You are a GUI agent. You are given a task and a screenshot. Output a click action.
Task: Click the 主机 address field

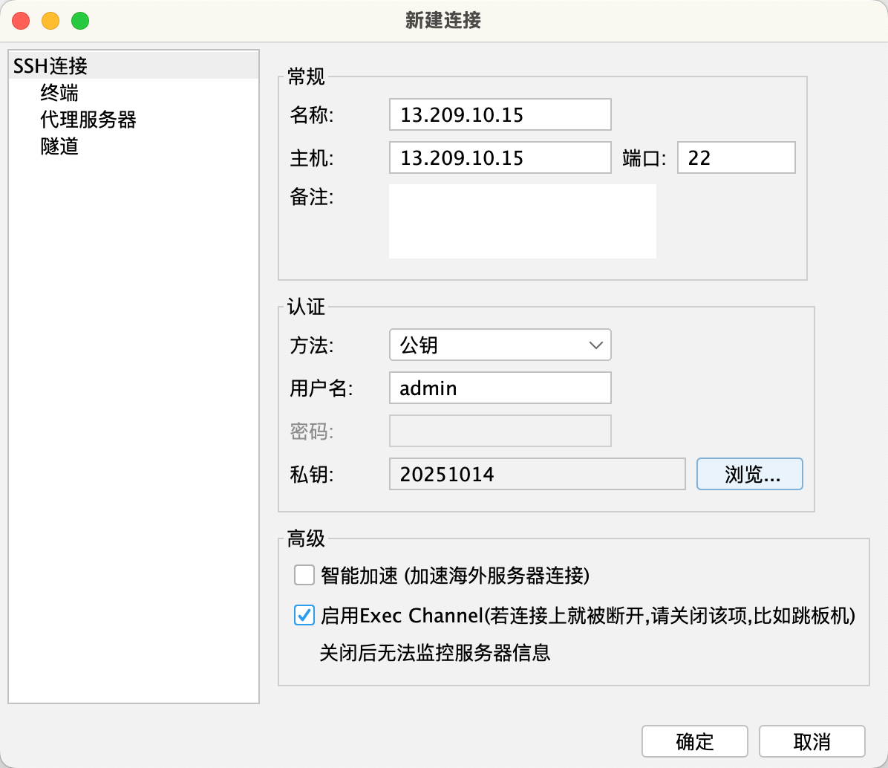500,158
